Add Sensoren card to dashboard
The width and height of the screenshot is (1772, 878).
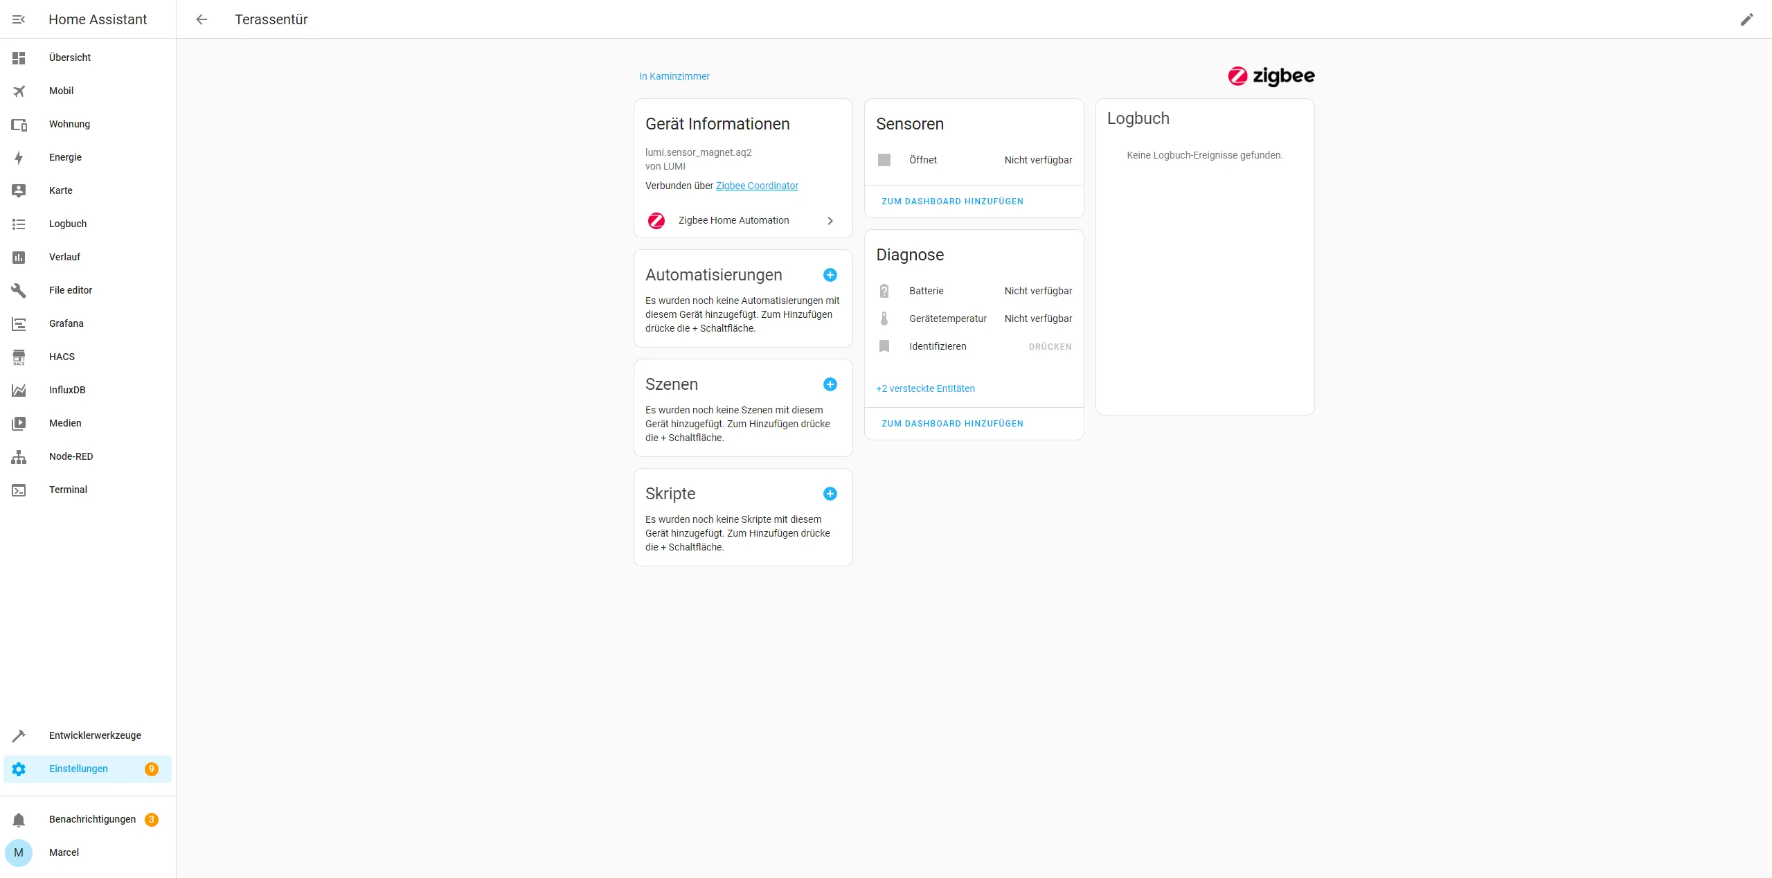coord(952,201)
